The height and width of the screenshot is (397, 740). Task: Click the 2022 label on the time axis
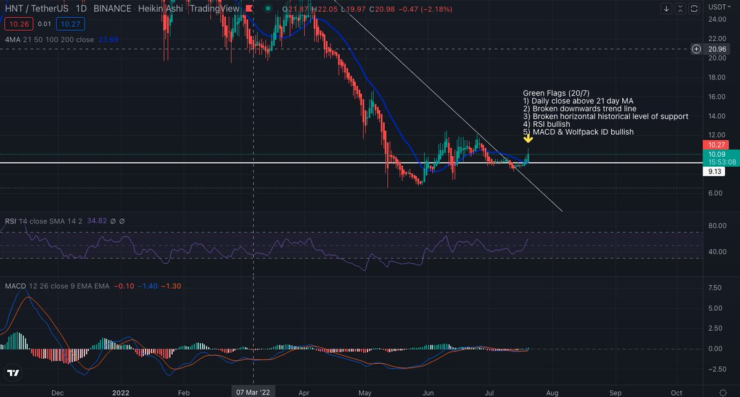click(x=120, y=391)
